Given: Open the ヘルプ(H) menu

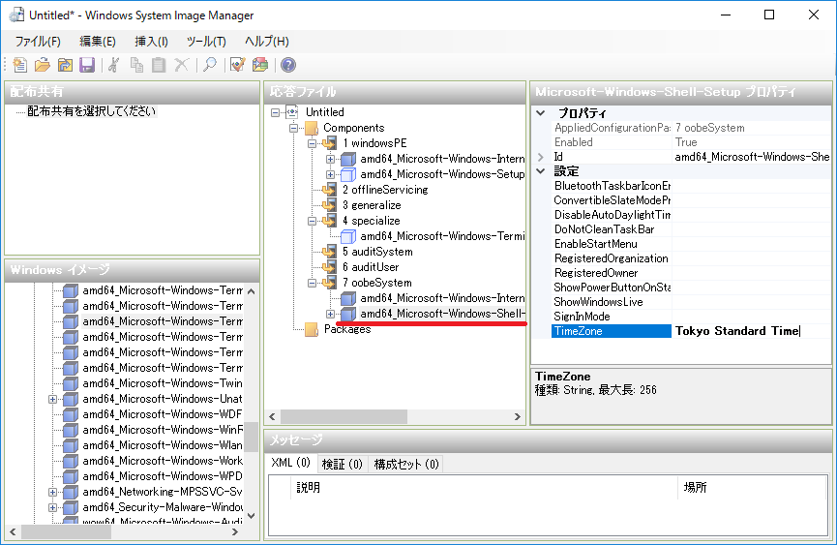Looking at the screenshot, I should 266,42.
